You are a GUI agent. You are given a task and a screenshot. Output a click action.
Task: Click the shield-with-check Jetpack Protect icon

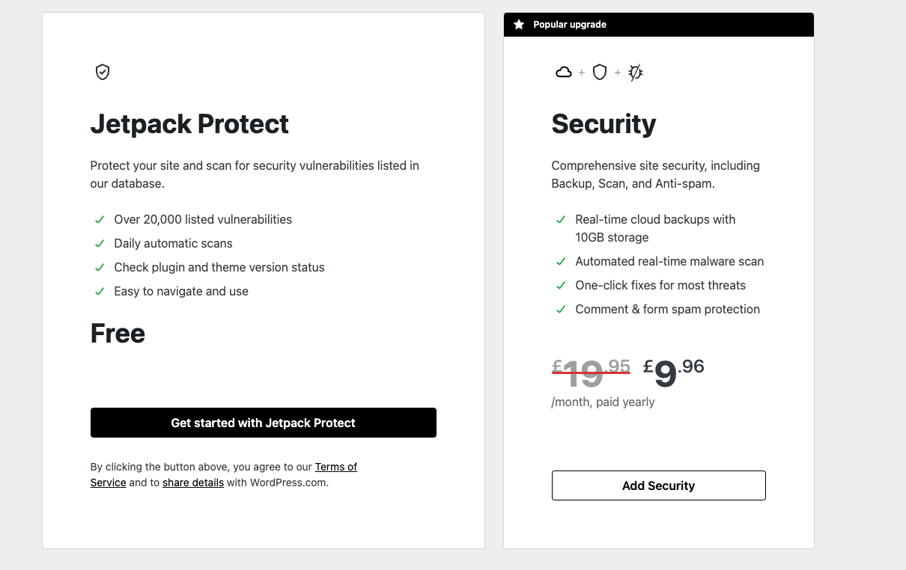[x=102, y=72]
